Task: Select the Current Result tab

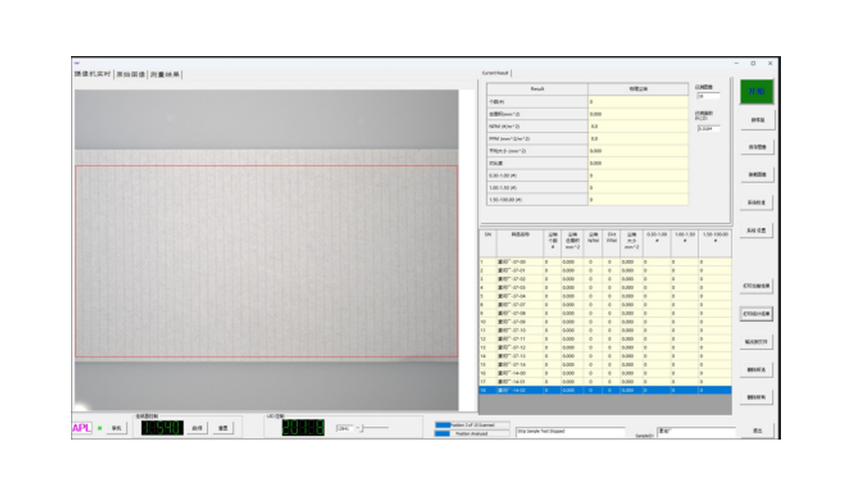Action: [496, 72]
